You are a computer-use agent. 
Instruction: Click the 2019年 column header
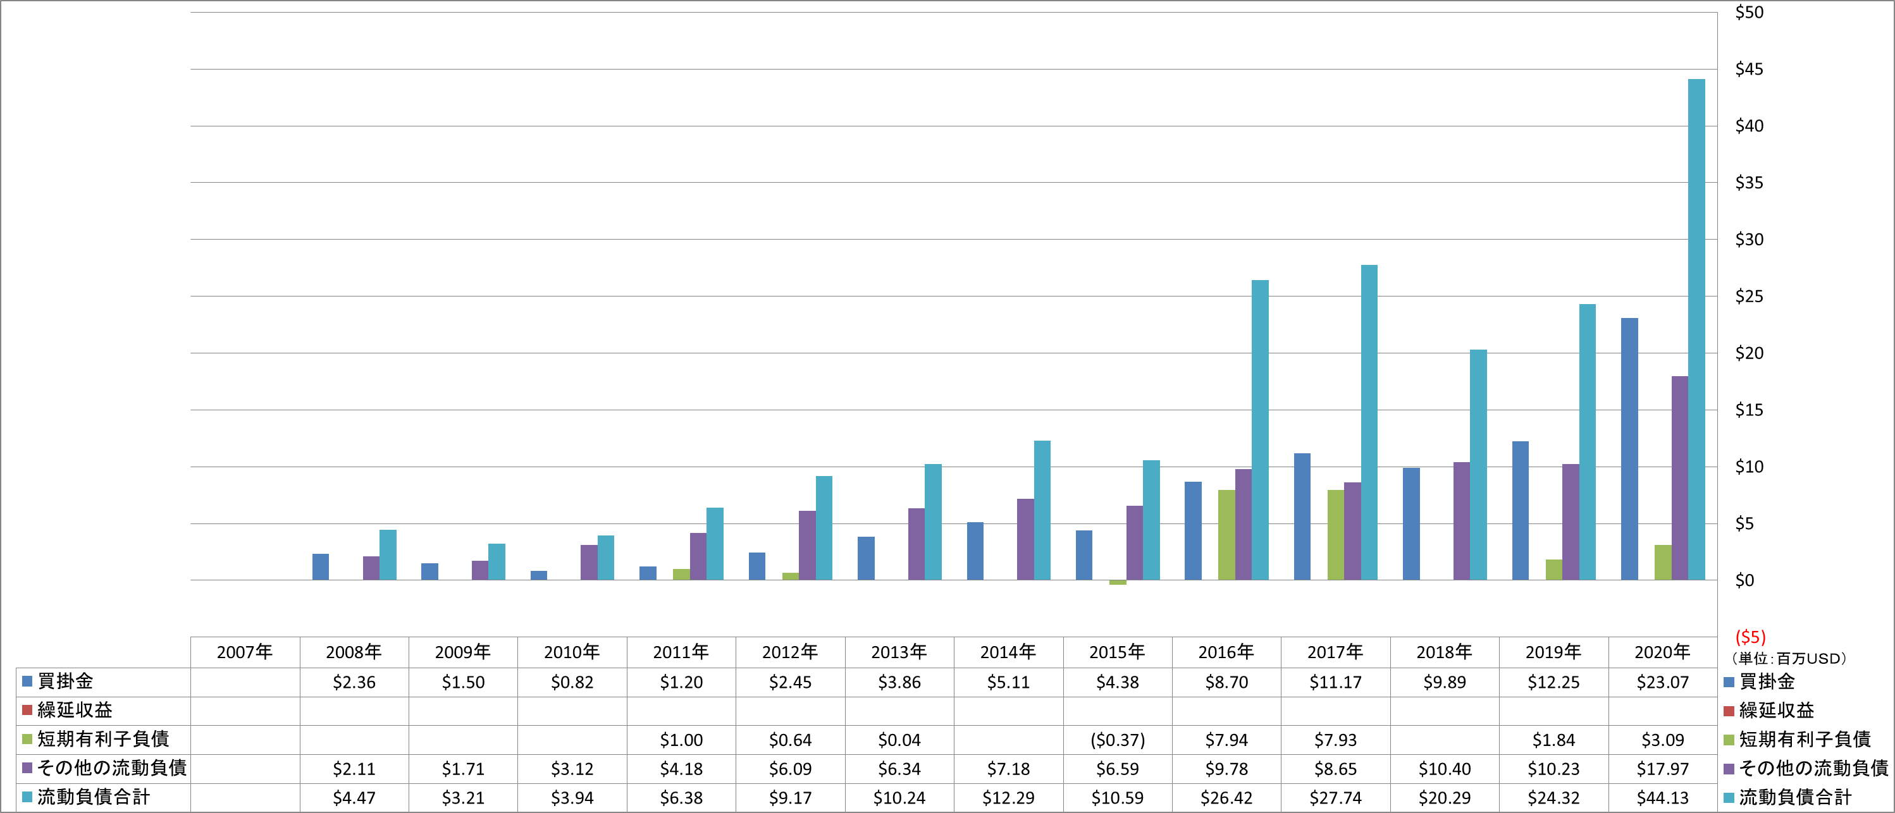[x=1553, y=652]
